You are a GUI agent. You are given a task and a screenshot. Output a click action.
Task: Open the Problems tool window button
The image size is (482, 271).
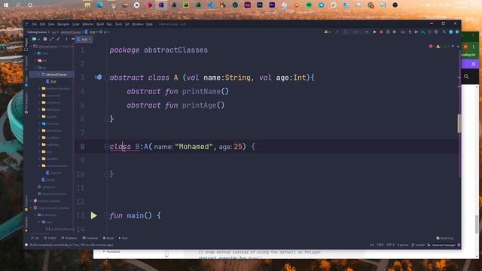tap(69, 238)
